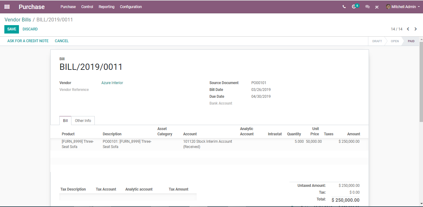Image resolution: width=423 pixels, height=207 pixels.
Task: Go to previous record arrow
Action: click(408, 29)
